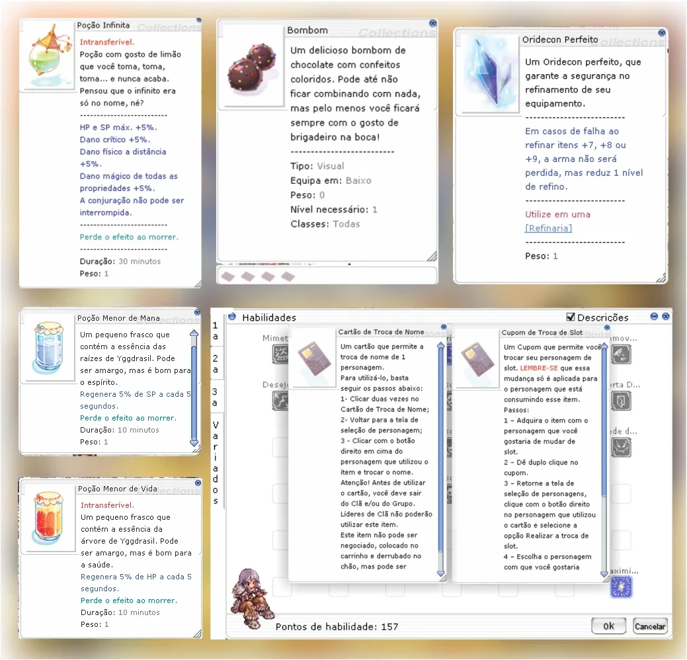This screenshot has width=687, height=660.
Task: Click the red 'LEMBRE-SE' text in Cupom window
Action: (539, 368)
